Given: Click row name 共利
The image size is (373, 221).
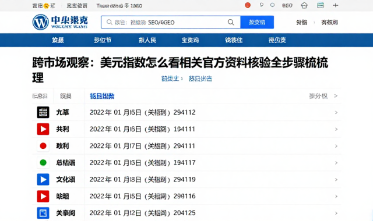Looking at the screenshot, I should point(62,129).
